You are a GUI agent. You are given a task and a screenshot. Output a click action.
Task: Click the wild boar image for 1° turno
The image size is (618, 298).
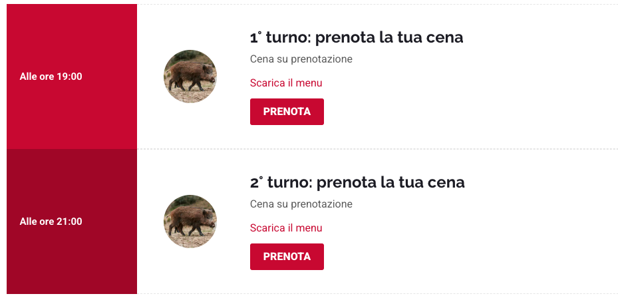190,76
